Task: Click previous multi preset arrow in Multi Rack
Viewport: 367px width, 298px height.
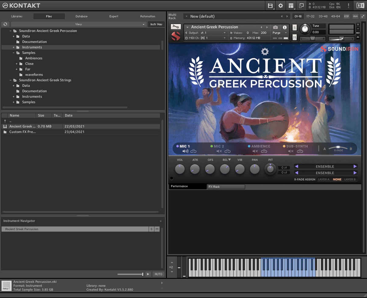Action: point(281,16)
